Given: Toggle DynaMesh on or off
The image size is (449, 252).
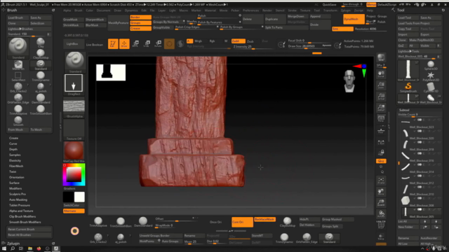Looking at the screenshot, I should pyautogui.click(x=354, y=19).
